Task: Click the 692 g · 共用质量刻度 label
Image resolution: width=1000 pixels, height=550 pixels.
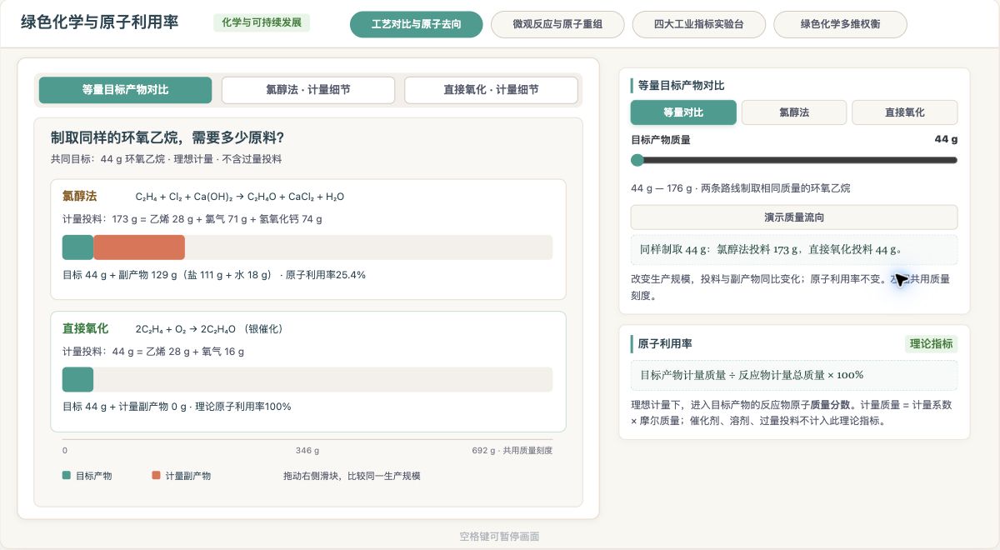Action: [x=512, y=450]
